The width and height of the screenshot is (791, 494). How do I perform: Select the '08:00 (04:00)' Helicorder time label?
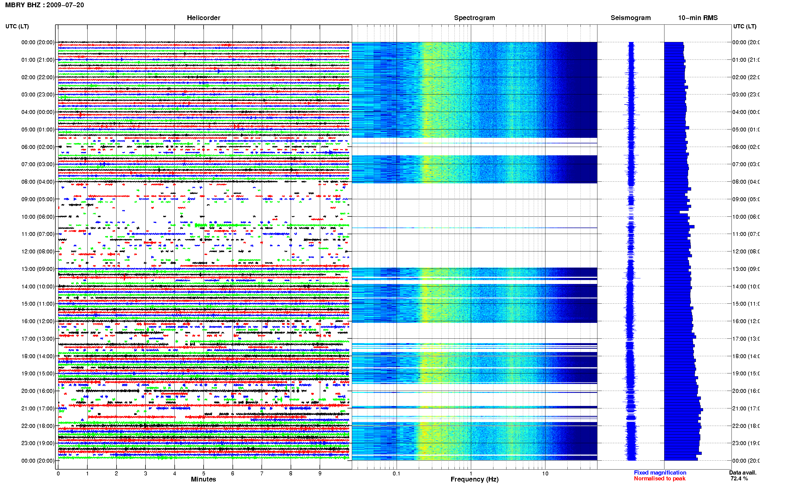(x=38, y=182)
